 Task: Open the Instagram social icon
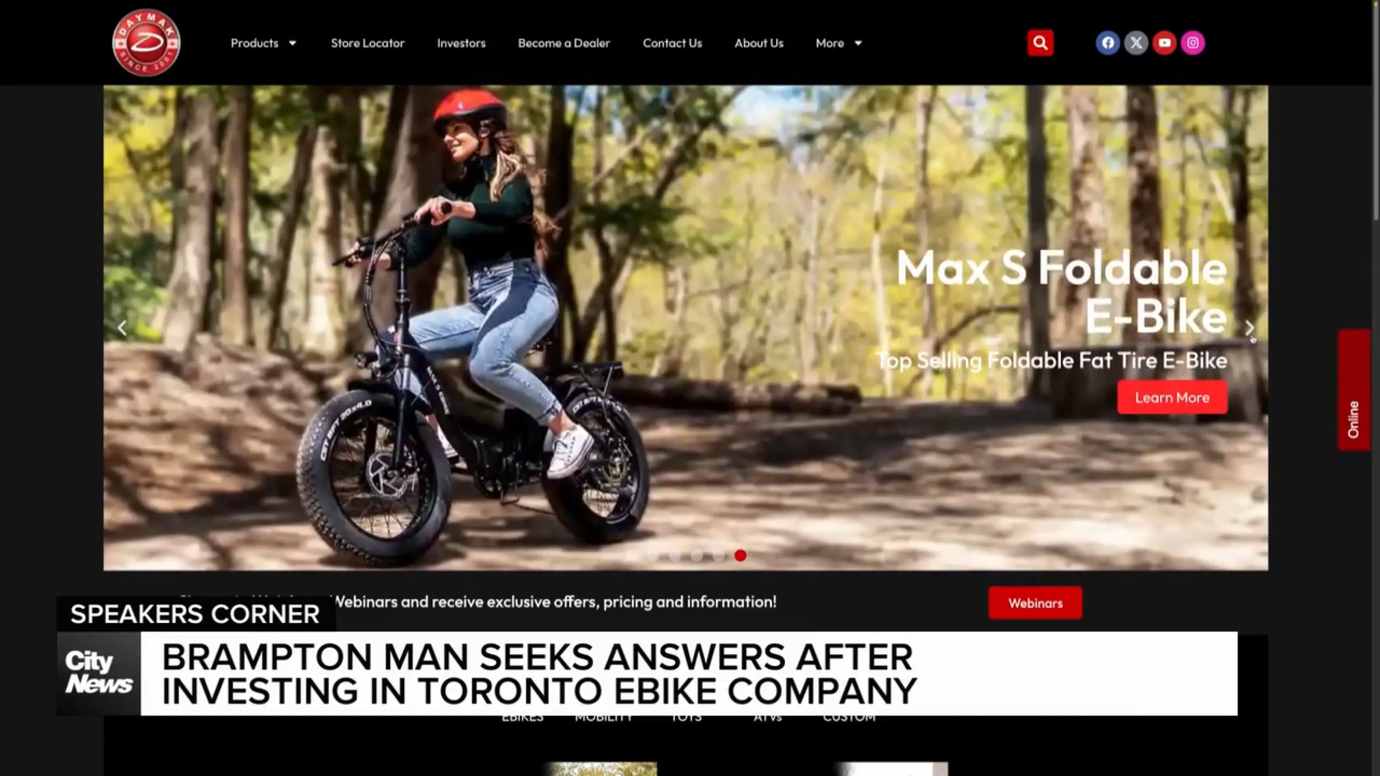coord(1192,43)
